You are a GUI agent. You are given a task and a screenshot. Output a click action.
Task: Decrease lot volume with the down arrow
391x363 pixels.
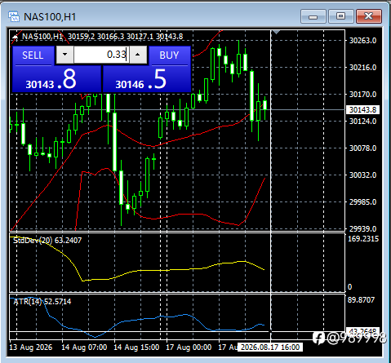64,55
